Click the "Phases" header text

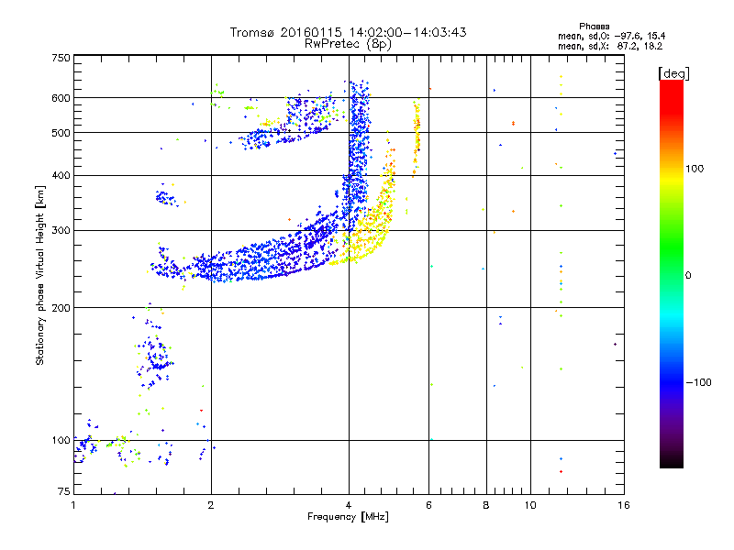(594, 27)
